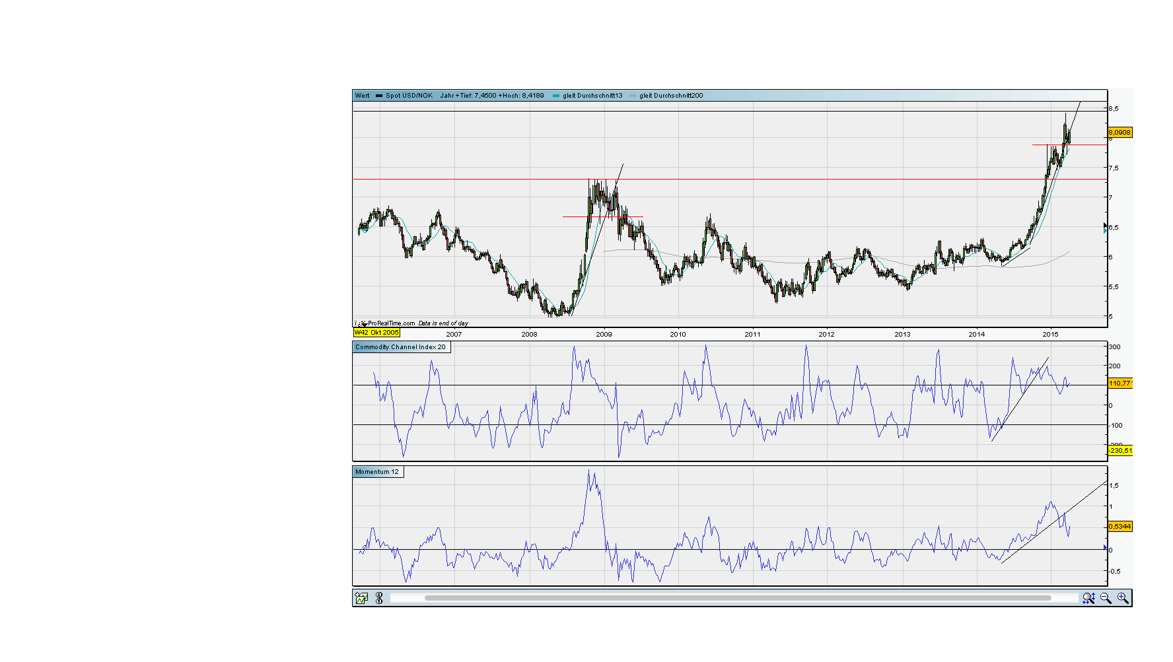This screenshot has width=1173, height=662.
Task: Click the 'Jahr +Tief: 7,4500 +Hoch: 8,4189' text
Action: 492,96
